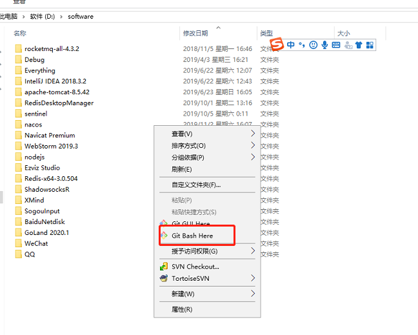Click software in the address breadcrumb
Image resolution: width=418 pixels, height=335 pixels.
tap(81, 16)
